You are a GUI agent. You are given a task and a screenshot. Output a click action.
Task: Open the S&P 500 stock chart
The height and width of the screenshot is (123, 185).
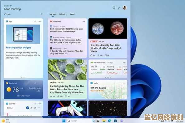tap(97, 73)
